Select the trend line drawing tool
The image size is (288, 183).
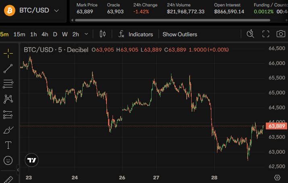(x=8, y=69)
